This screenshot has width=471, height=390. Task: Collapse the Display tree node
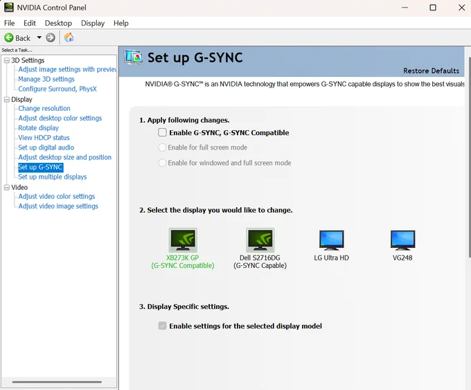tap(7, 100)
